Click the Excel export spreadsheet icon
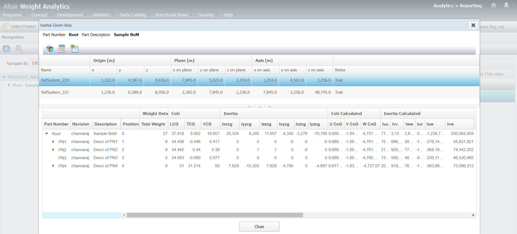This screenshot has height=234, width=517. [x=75, y=49]
